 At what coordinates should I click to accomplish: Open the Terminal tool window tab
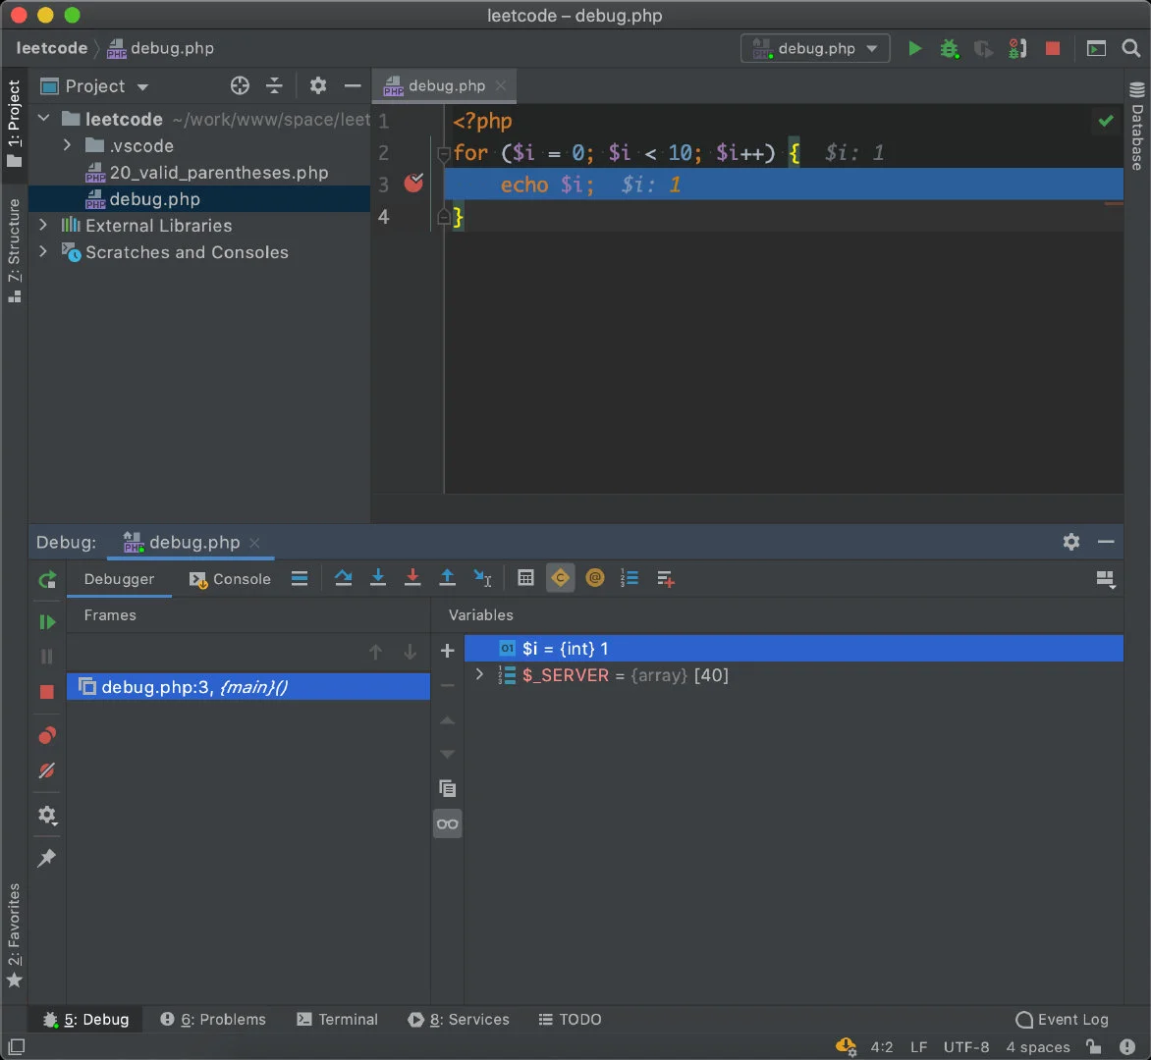point(337,1019)
